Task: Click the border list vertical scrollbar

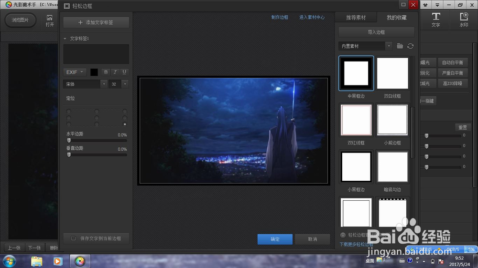Action: 413,132
